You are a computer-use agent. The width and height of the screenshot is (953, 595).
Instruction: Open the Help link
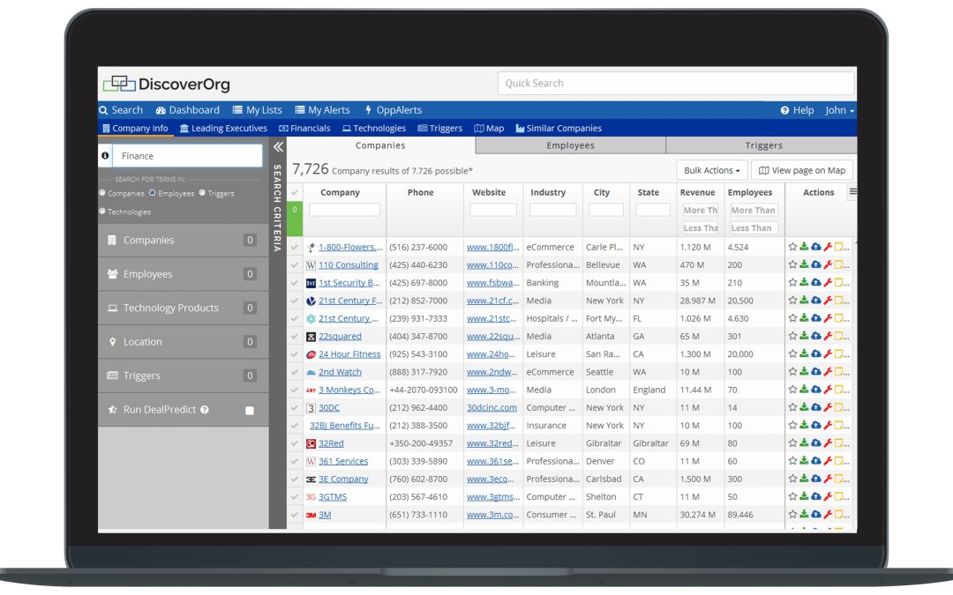pos(797,110)
